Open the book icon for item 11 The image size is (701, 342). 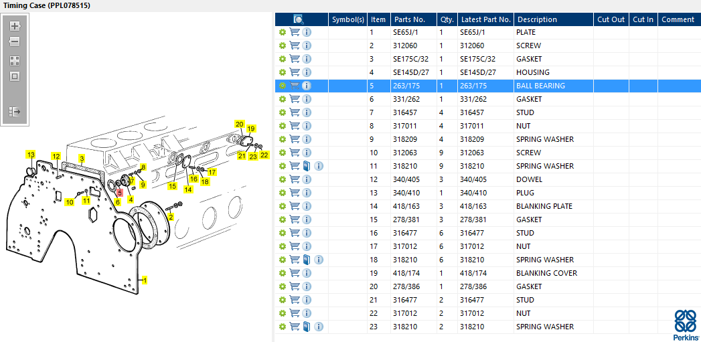tap(307, 166)
